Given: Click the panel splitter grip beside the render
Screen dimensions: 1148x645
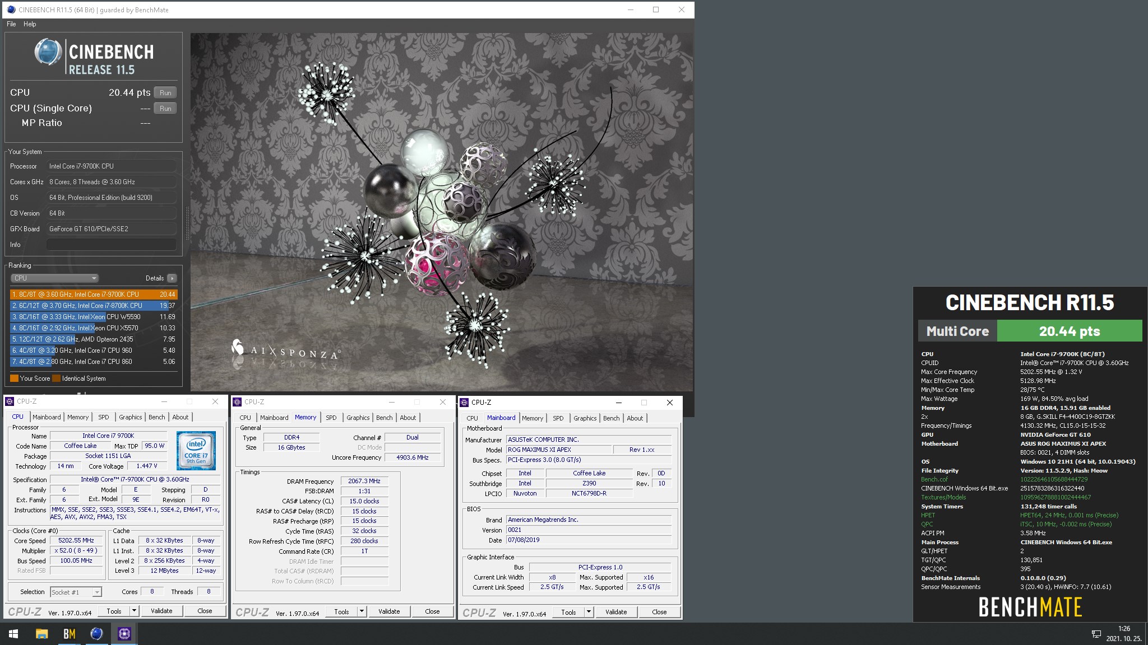Looking at the screenshot, I should (187, 223).
